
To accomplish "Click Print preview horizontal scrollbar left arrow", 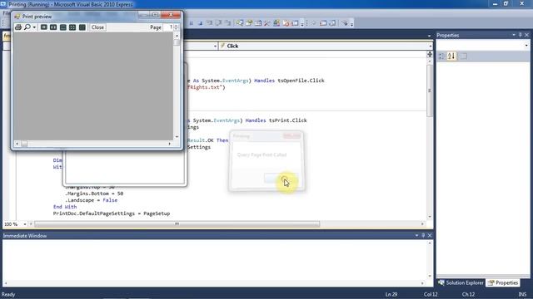I will (17, 144).
